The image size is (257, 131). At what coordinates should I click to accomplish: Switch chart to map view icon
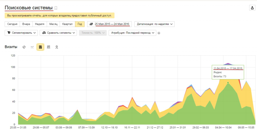point(57,47)
